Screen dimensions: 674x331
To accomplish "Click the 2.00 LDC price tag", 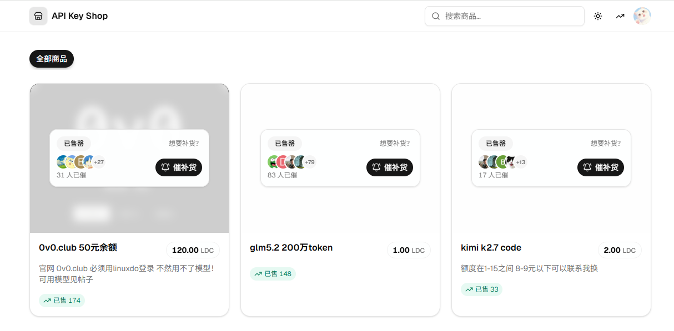I will coord(620,251).
